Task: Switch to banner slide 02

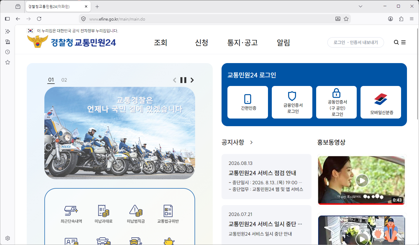Action: pos(64,80)
